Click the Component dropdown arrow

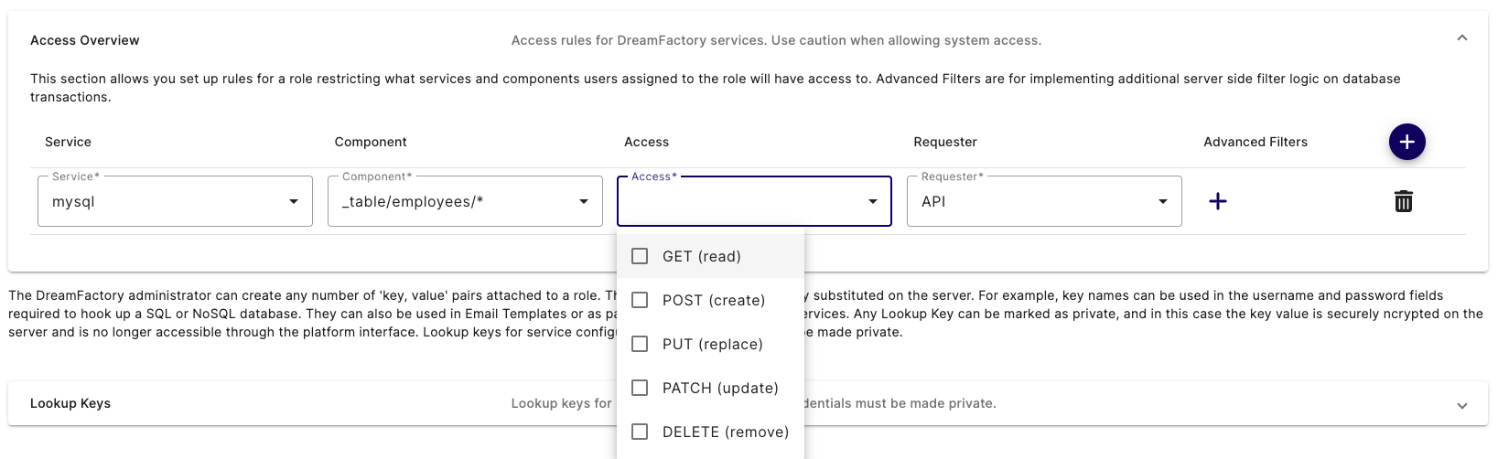tap(584, 201)
